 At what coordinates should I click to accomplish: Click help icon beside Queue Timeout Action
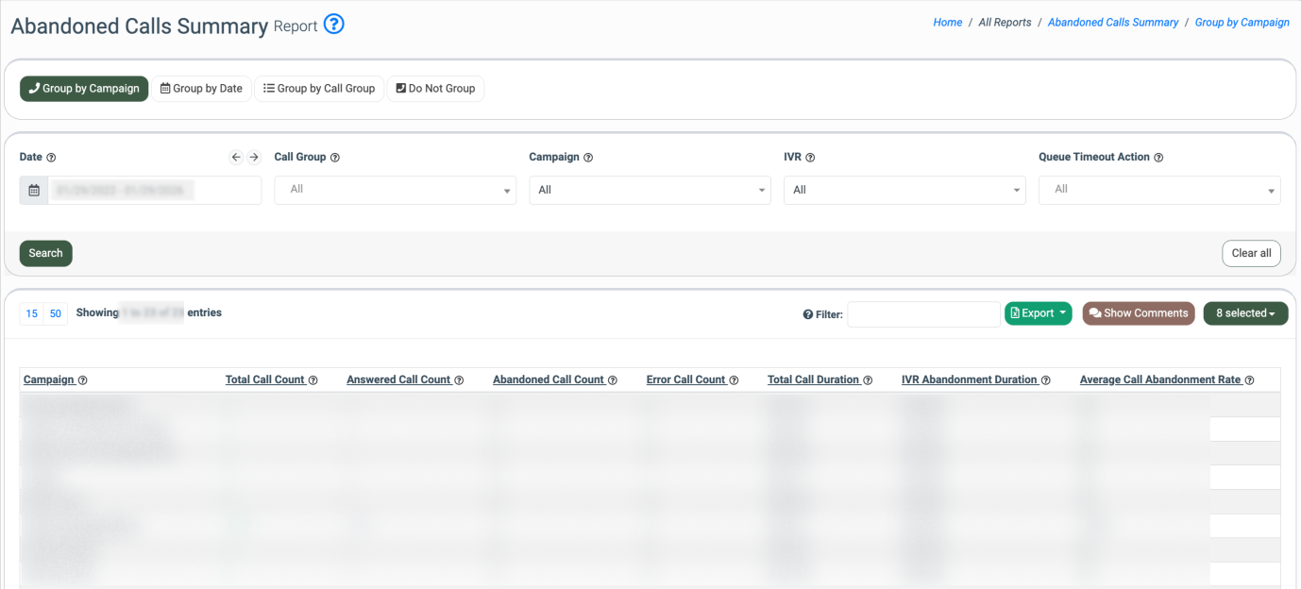(x=1158, y=158)
